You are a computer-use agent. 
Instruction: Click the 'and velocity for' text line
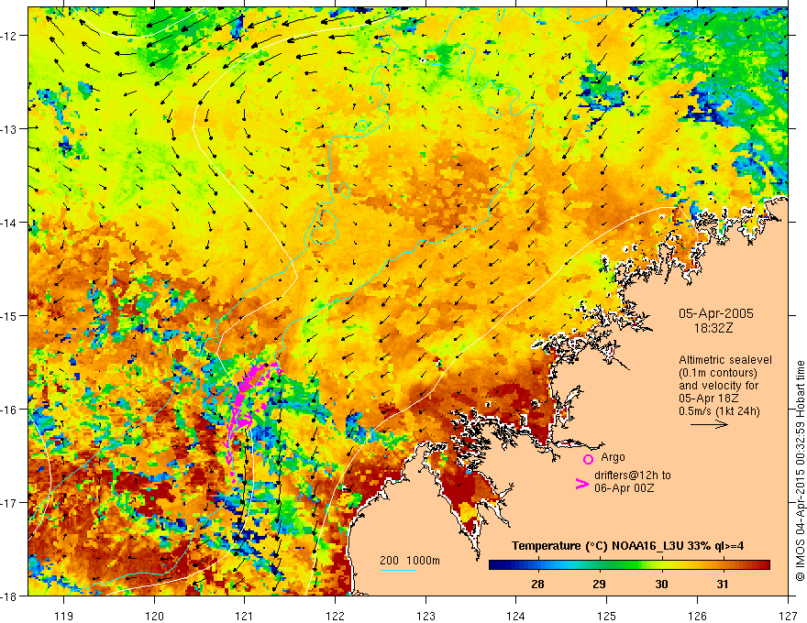[x=718, y=386]
